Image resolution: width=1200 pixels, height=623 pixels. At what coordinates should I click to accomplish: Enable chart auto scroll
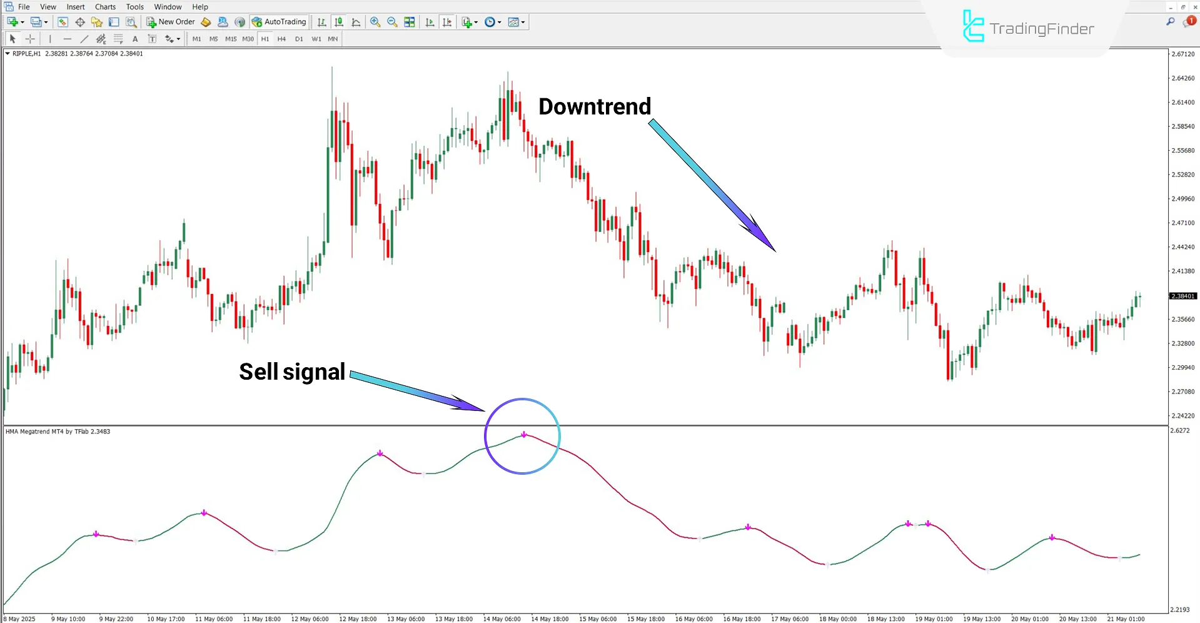pos(430,21)
